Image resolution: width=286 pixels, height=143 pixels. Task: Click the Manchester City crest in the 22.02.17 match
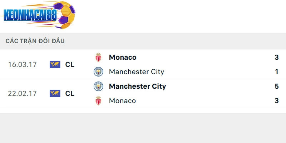click(98, 86)
